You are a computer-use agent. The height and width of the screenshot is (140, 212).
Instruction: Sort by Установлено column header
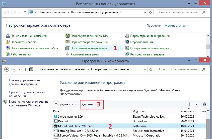click(x=189, y=111)
